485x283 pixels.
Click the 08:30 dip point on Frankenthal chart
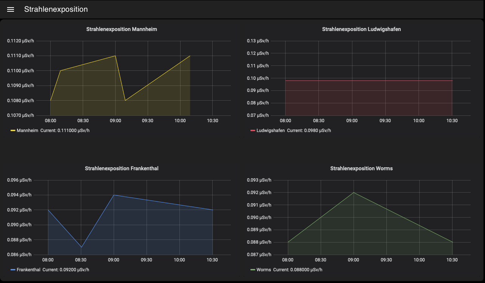click(x=81, y=247)
